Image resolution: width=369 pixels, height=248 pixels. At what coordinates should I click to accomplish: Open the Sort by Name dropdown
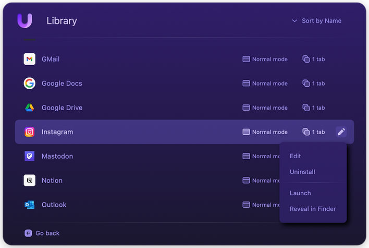(317, 21)
